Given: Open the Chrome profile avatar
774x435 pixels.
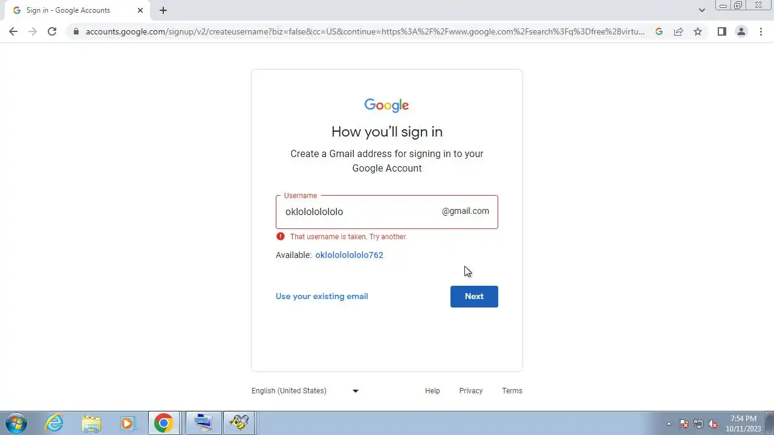Looking at the screenshot, I should click(x=741, y=31).
